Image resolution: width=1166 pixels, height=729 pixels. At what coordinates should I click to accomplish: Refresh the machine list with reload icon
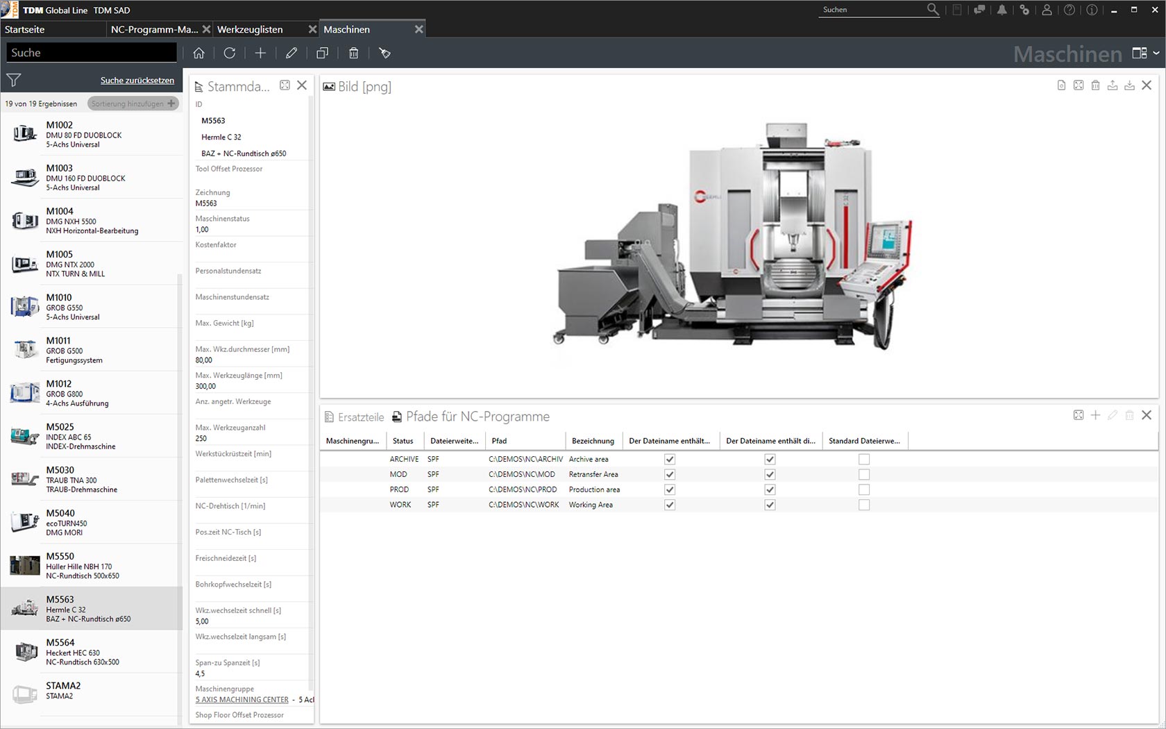(230, 53)
